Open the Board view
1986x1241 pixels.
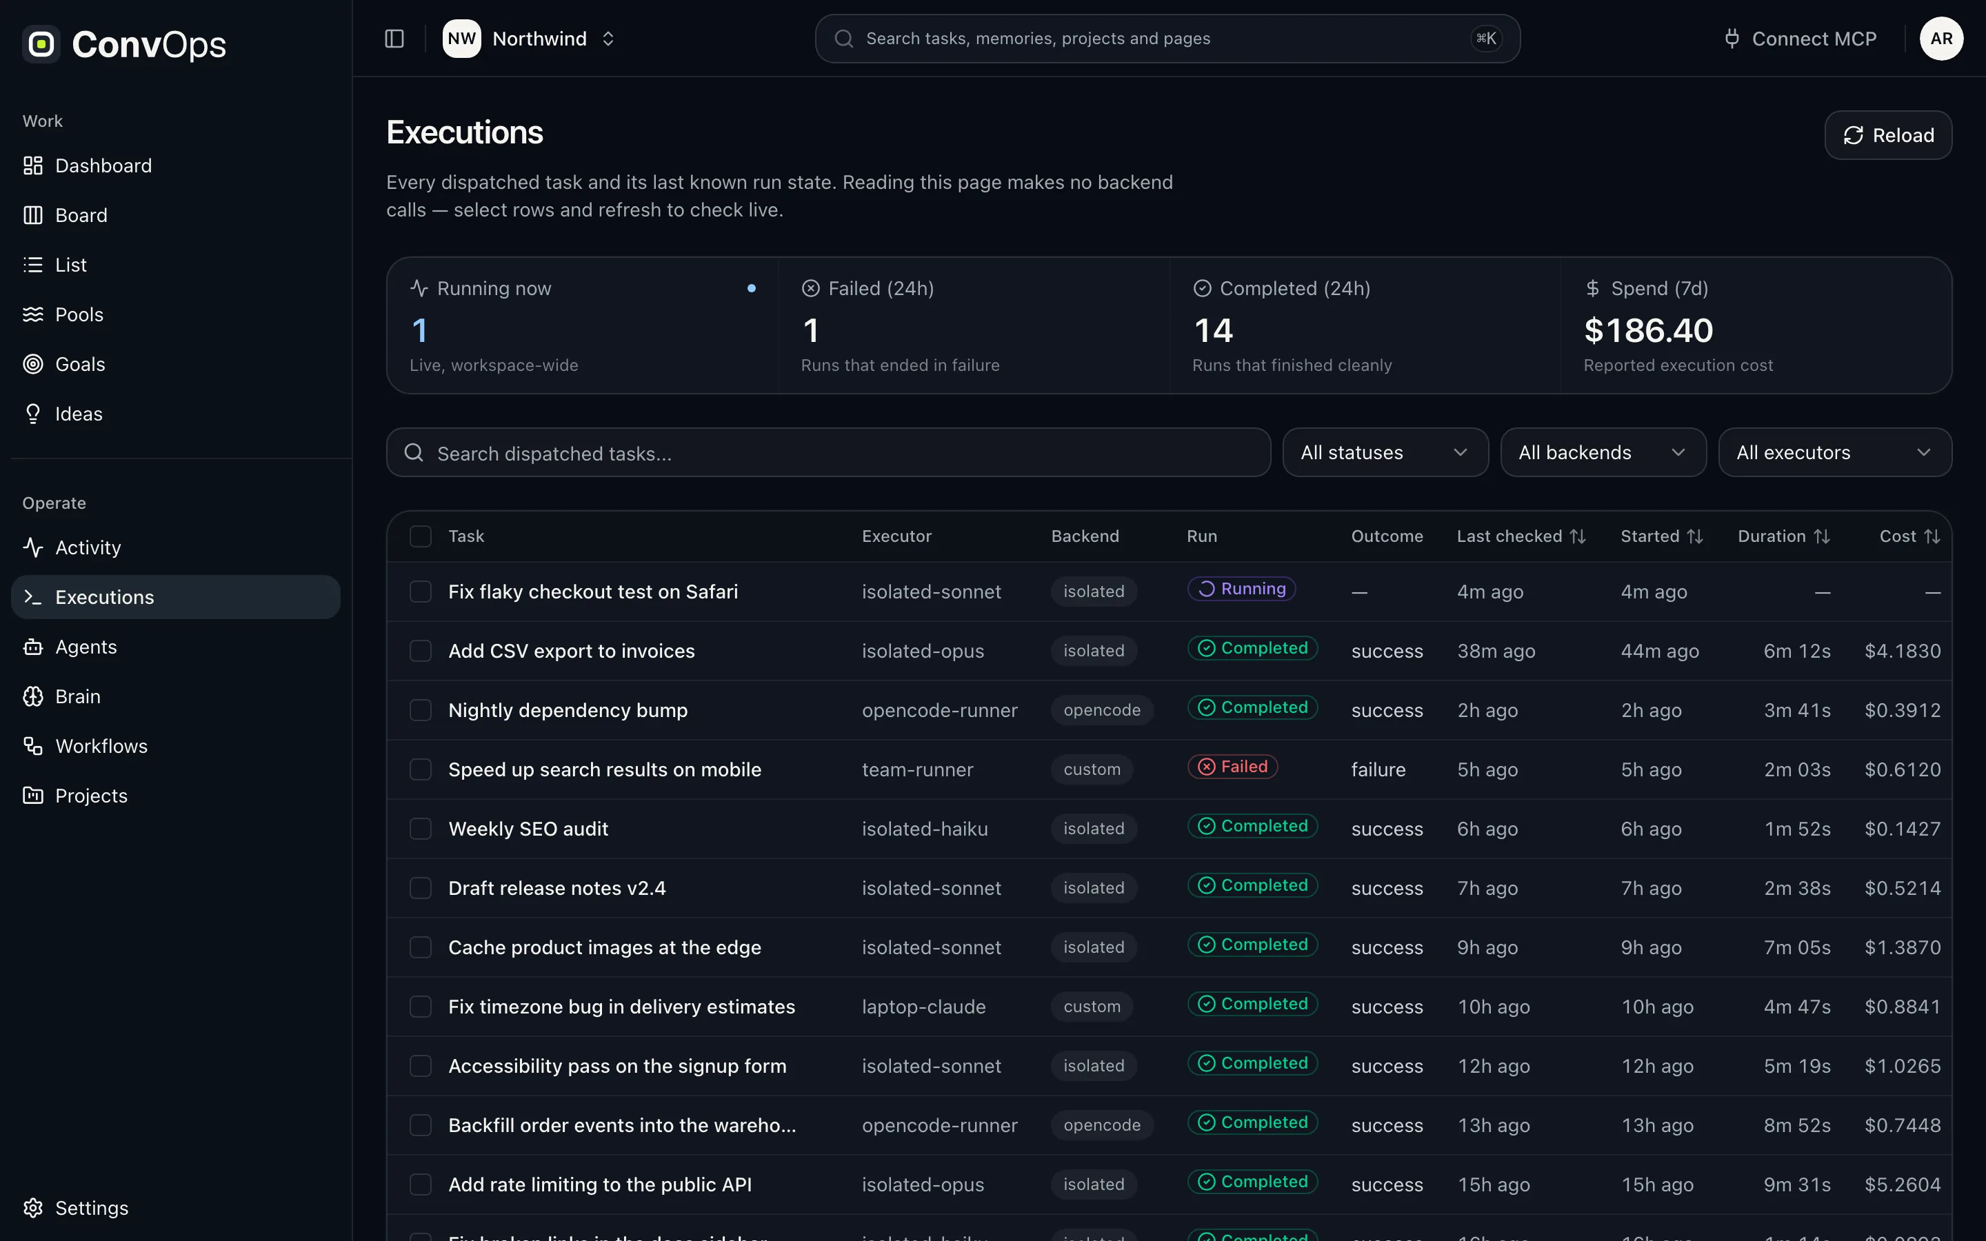176,215
